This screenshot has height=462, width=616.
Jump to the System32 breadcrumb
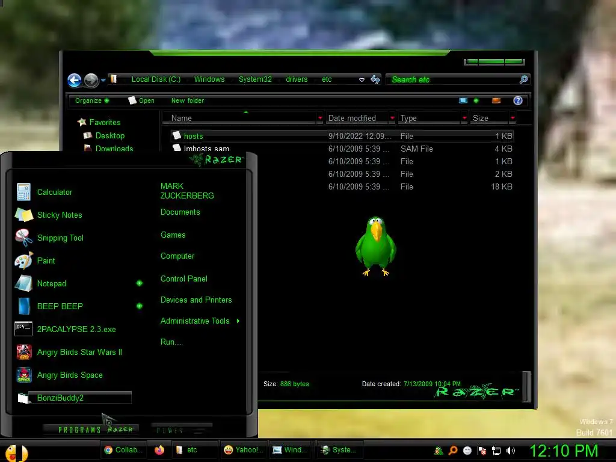pyautogui.click(x=255, y=79)
